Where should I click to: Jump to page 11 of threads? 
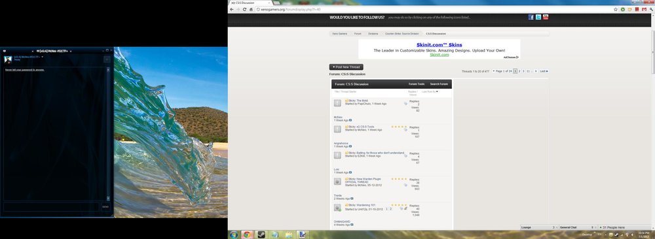pyautogui.click(x=528, y=71)
